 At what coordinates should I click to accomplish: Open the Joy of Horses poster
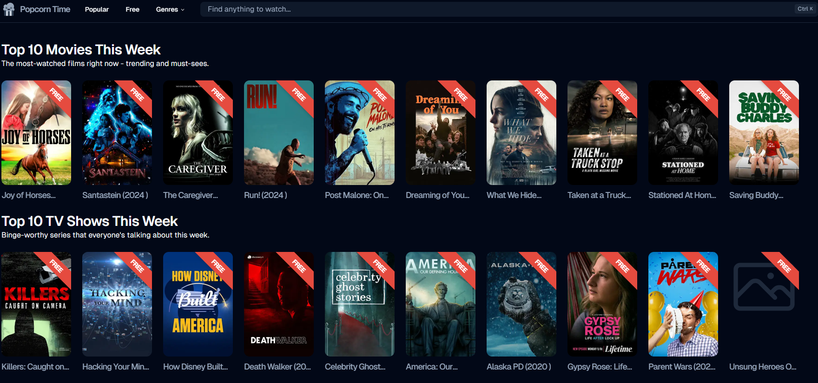tap(36, 132)
